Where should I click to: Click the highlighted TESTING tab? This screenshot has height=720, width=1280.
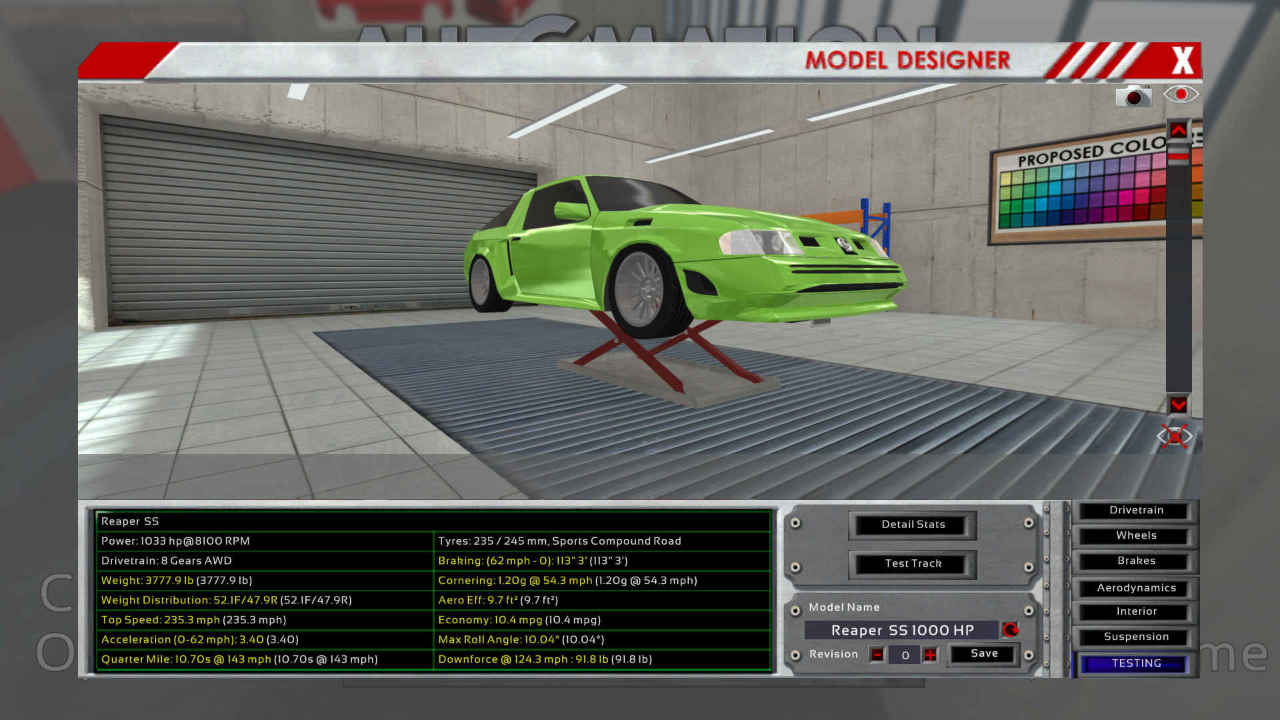click(1136, 663)
